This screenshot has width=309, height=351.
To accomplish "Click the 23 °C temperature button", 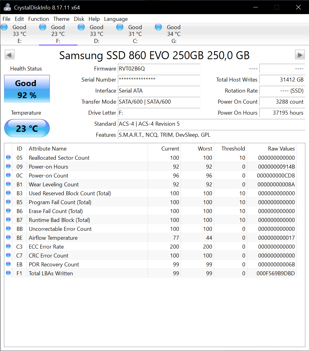I will pos(27,128).
